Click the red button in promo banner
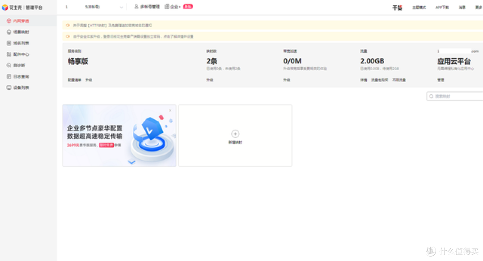Screen dimensions: 483x261 pyautogui.click(x=106, y=145)
